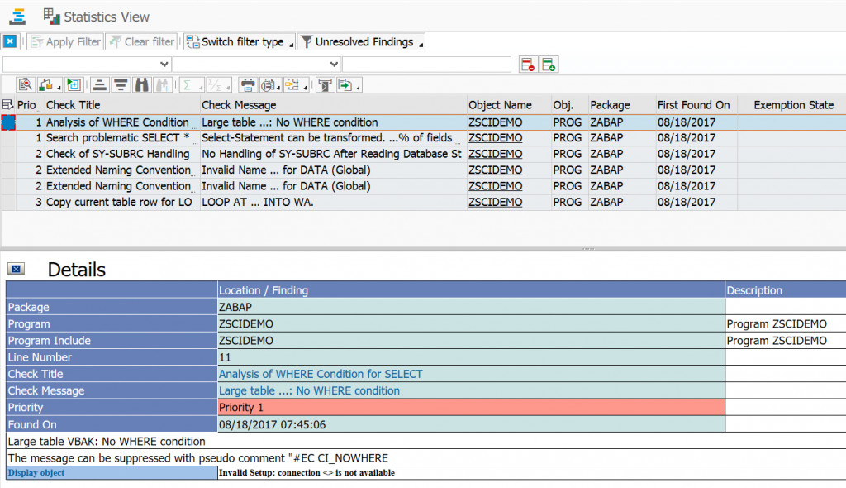The height and width of the screenshot is (488, 846).
Task: Open the Details view icon
Action: (26, 84)
